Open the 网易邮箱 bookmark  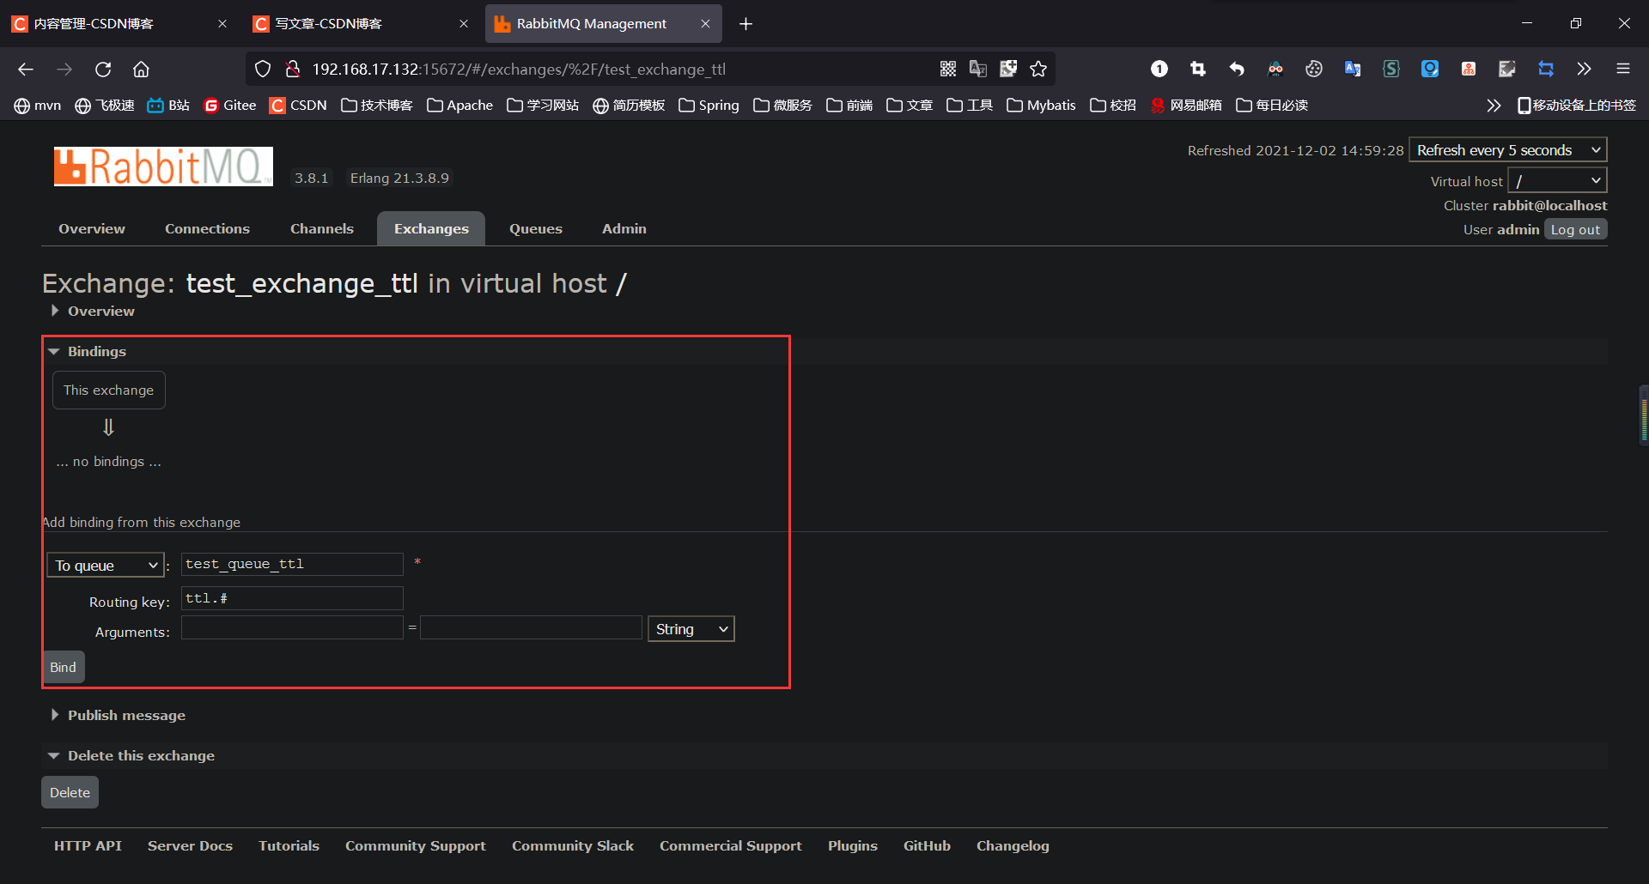tap(1186, 106)
